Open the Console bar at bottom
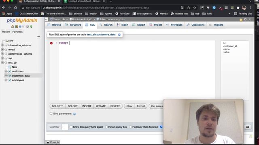 53,142
